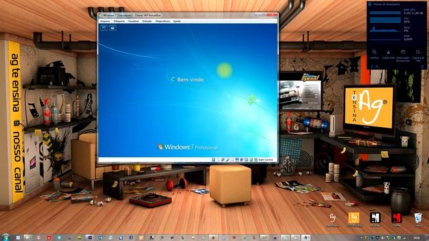This screenshot has height=241, width=429.
Task: Open the Entrada menu
Action: tap(147, 21)
